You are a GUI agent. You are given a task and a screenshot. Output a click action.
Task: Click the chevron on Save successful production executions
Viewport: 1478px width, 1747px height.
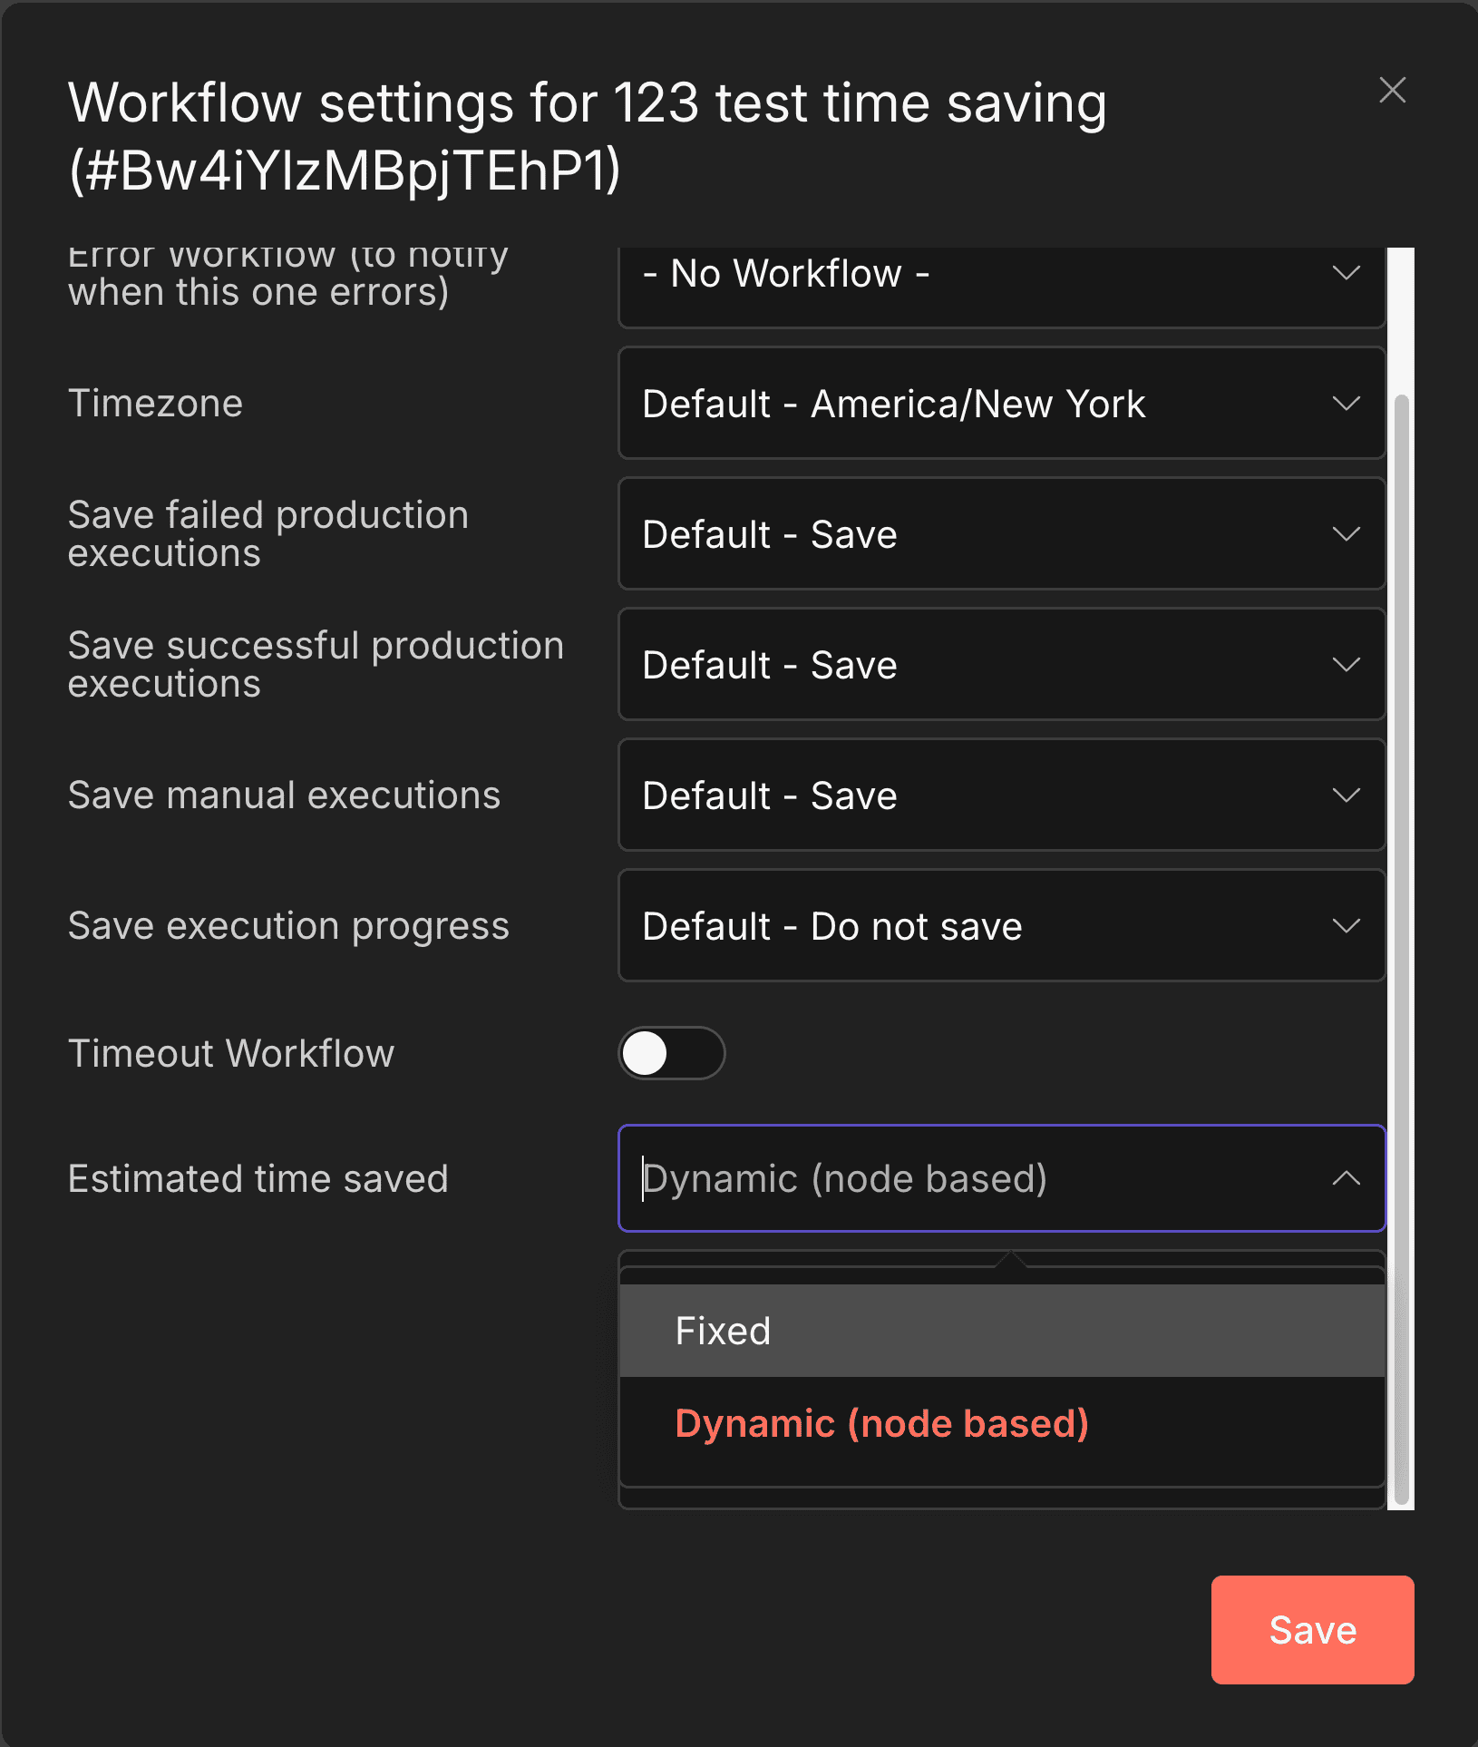click(x=1346, y=665)
